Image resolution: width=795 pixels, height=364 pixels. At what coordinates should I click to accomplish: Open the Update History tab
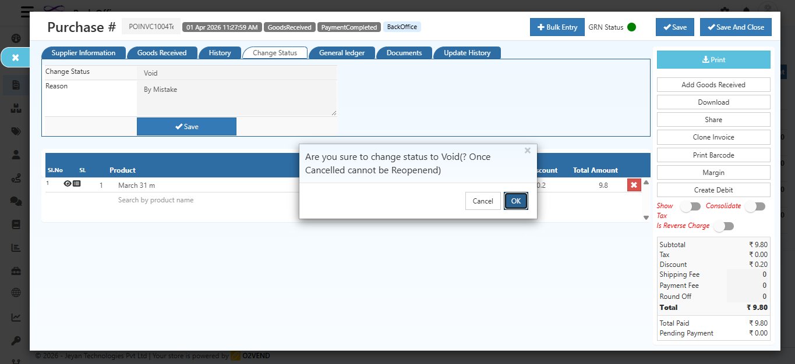click(x=467, y=52)
